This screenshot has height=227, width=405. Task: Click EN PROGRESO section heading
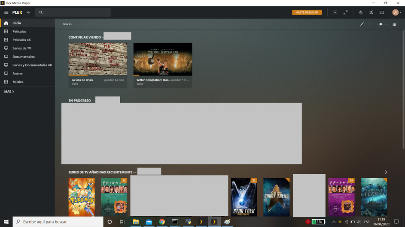point(79,101)
